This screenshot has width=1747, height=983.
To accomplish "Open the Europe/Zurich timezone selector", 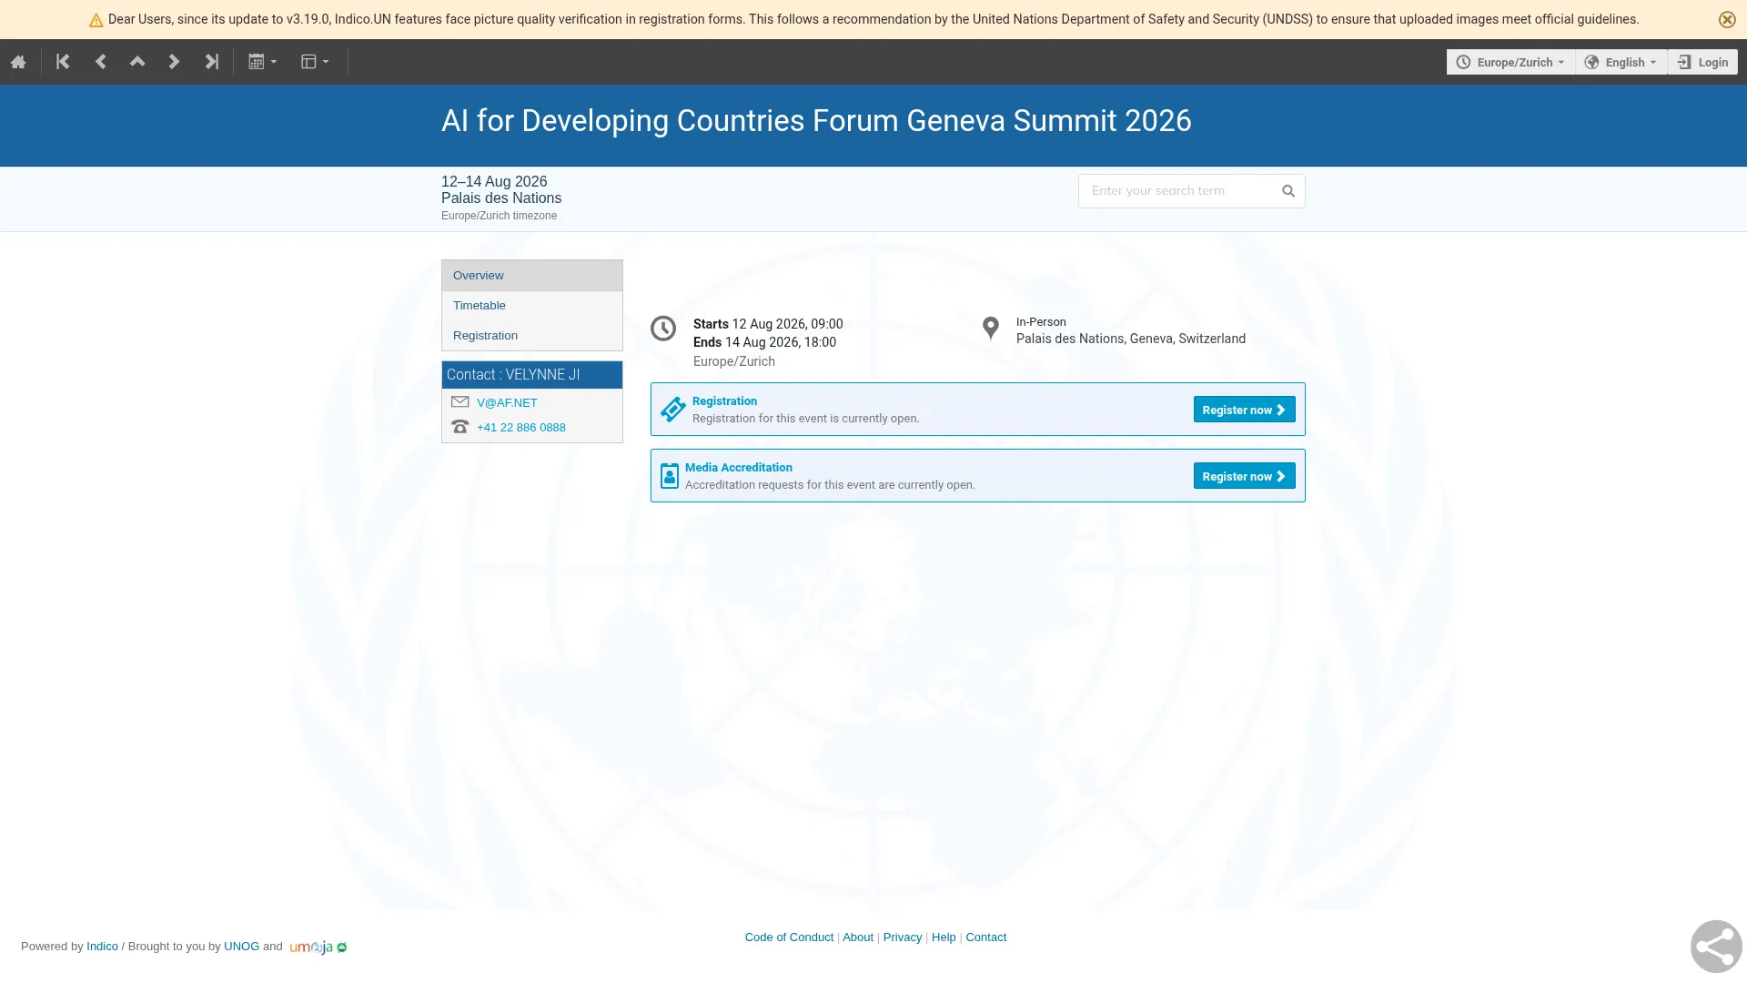I will tap(1510, 62).
